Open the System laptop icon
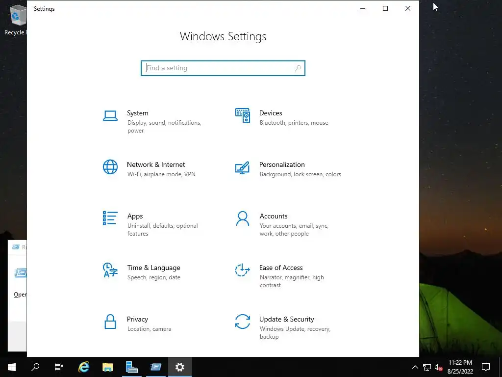Screen dimensions: 502x377 (x=110, y=116)
